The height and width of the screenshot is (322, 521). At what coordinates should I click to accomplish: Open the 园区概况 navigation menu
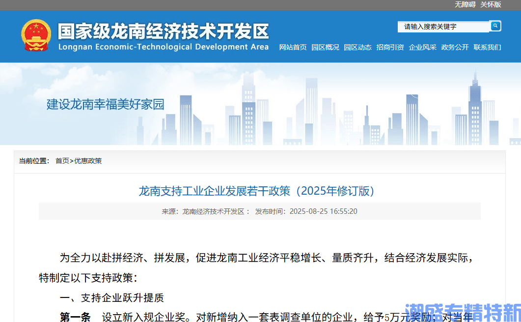click(x=325, y=47)
